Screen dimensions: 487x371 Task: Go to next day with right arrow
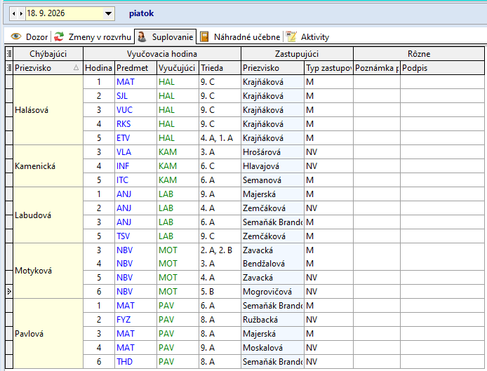[21, 13]
